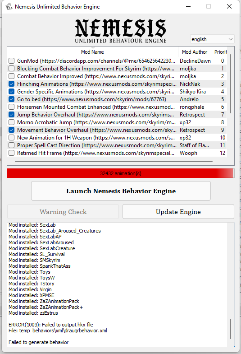The width and height of the screenshot is (241, 354).
Task: Click the 32432 animation(s) progress bar
Action: pos(121,173)
